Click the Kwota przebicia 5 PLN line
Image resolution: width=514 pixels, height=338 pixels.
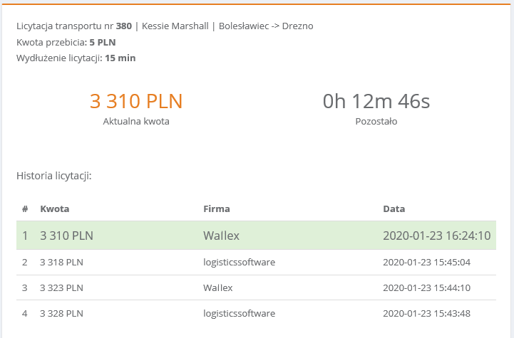tap(66, 42)
